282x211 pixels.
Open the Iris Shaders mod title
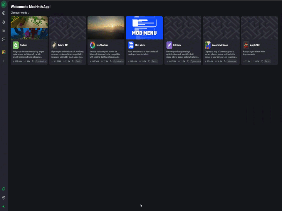click(x=102, y=45)
